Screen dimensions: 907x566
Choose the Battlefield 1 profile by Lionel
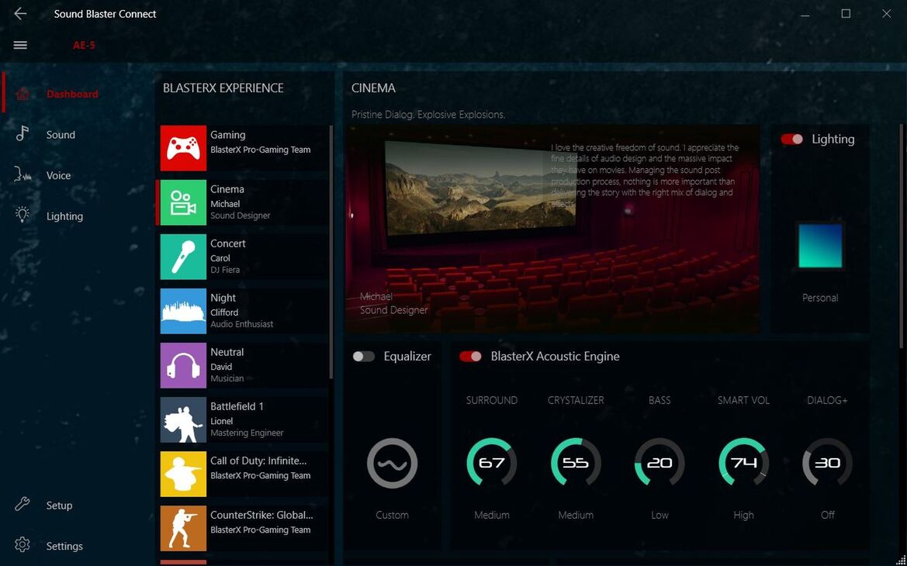[x=244, y=419]
